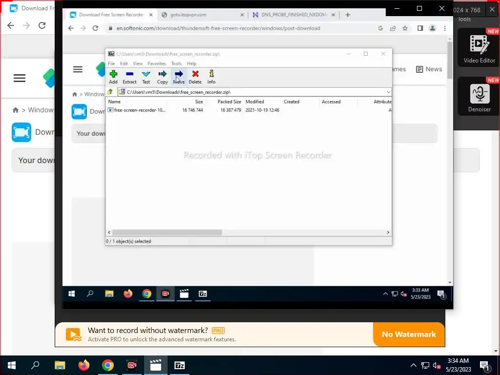Click back arrow in recorded Chrome window
Image resolution: width=500 pixels, height=375 pixels.
click(71, 28)
